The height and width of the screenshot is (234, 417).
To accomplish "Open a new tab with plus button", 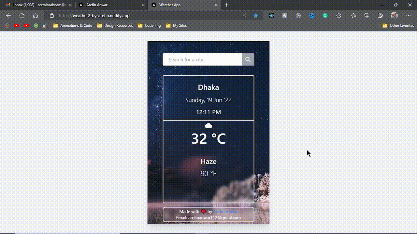I will [227, 5].
